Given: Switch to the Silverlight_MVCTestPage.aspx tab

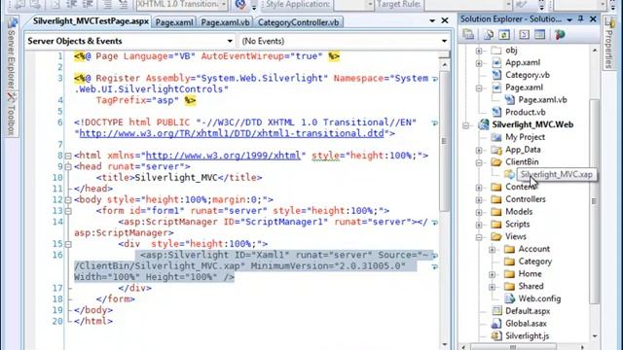Looking at the screenshot, I should (91, 21).
